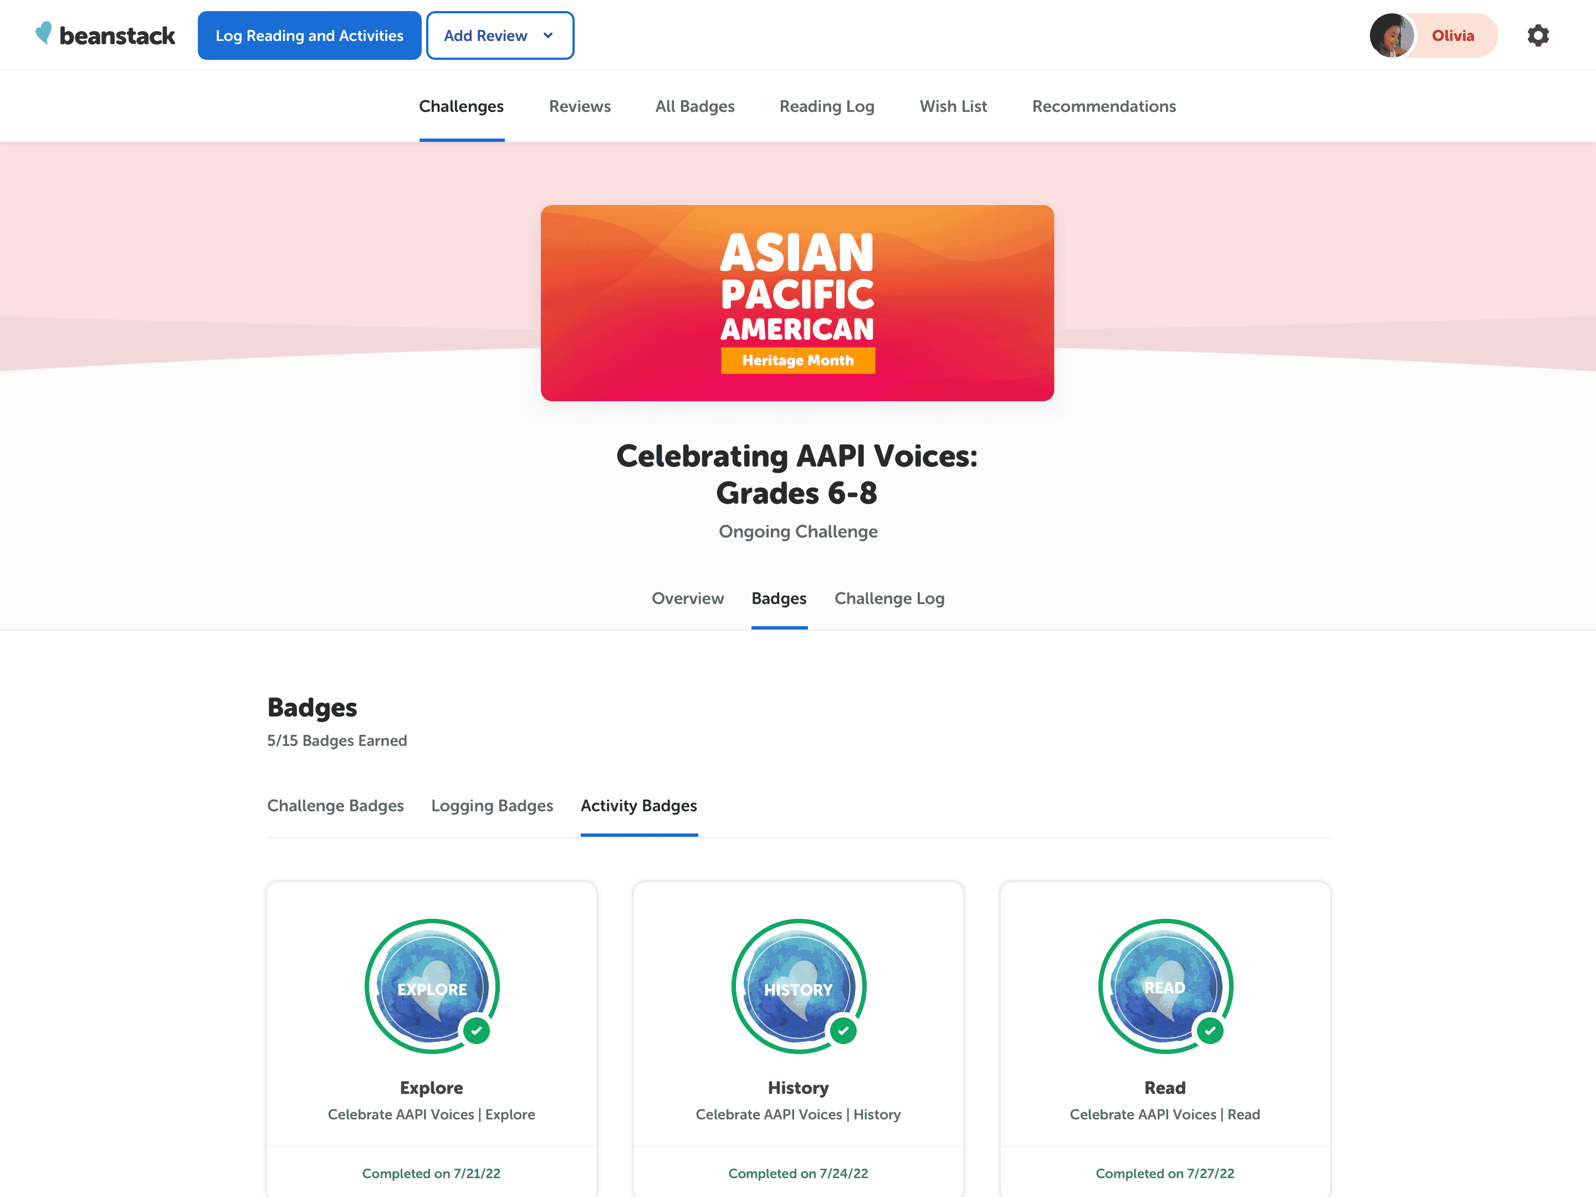
Task: Click the Asian Pacific American banner image
Action: 797,303
